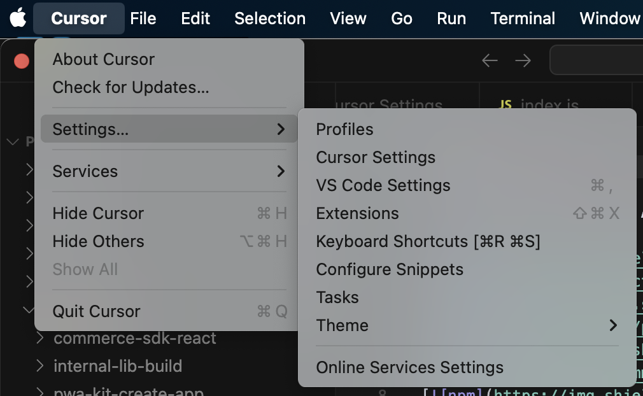The image size is (643, 396).
Task: Open the Services submenu
Action: [x=85, y=171]
